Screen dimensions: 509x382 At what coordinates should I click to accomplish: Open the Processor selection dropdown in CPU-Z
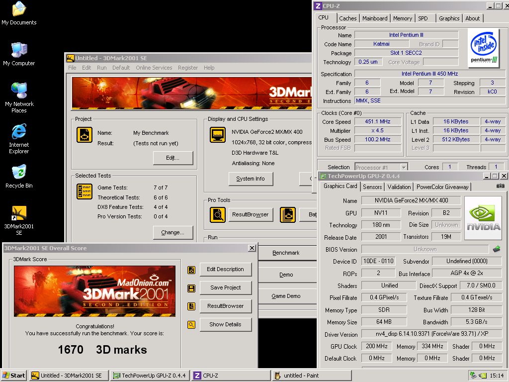(404, 167)
